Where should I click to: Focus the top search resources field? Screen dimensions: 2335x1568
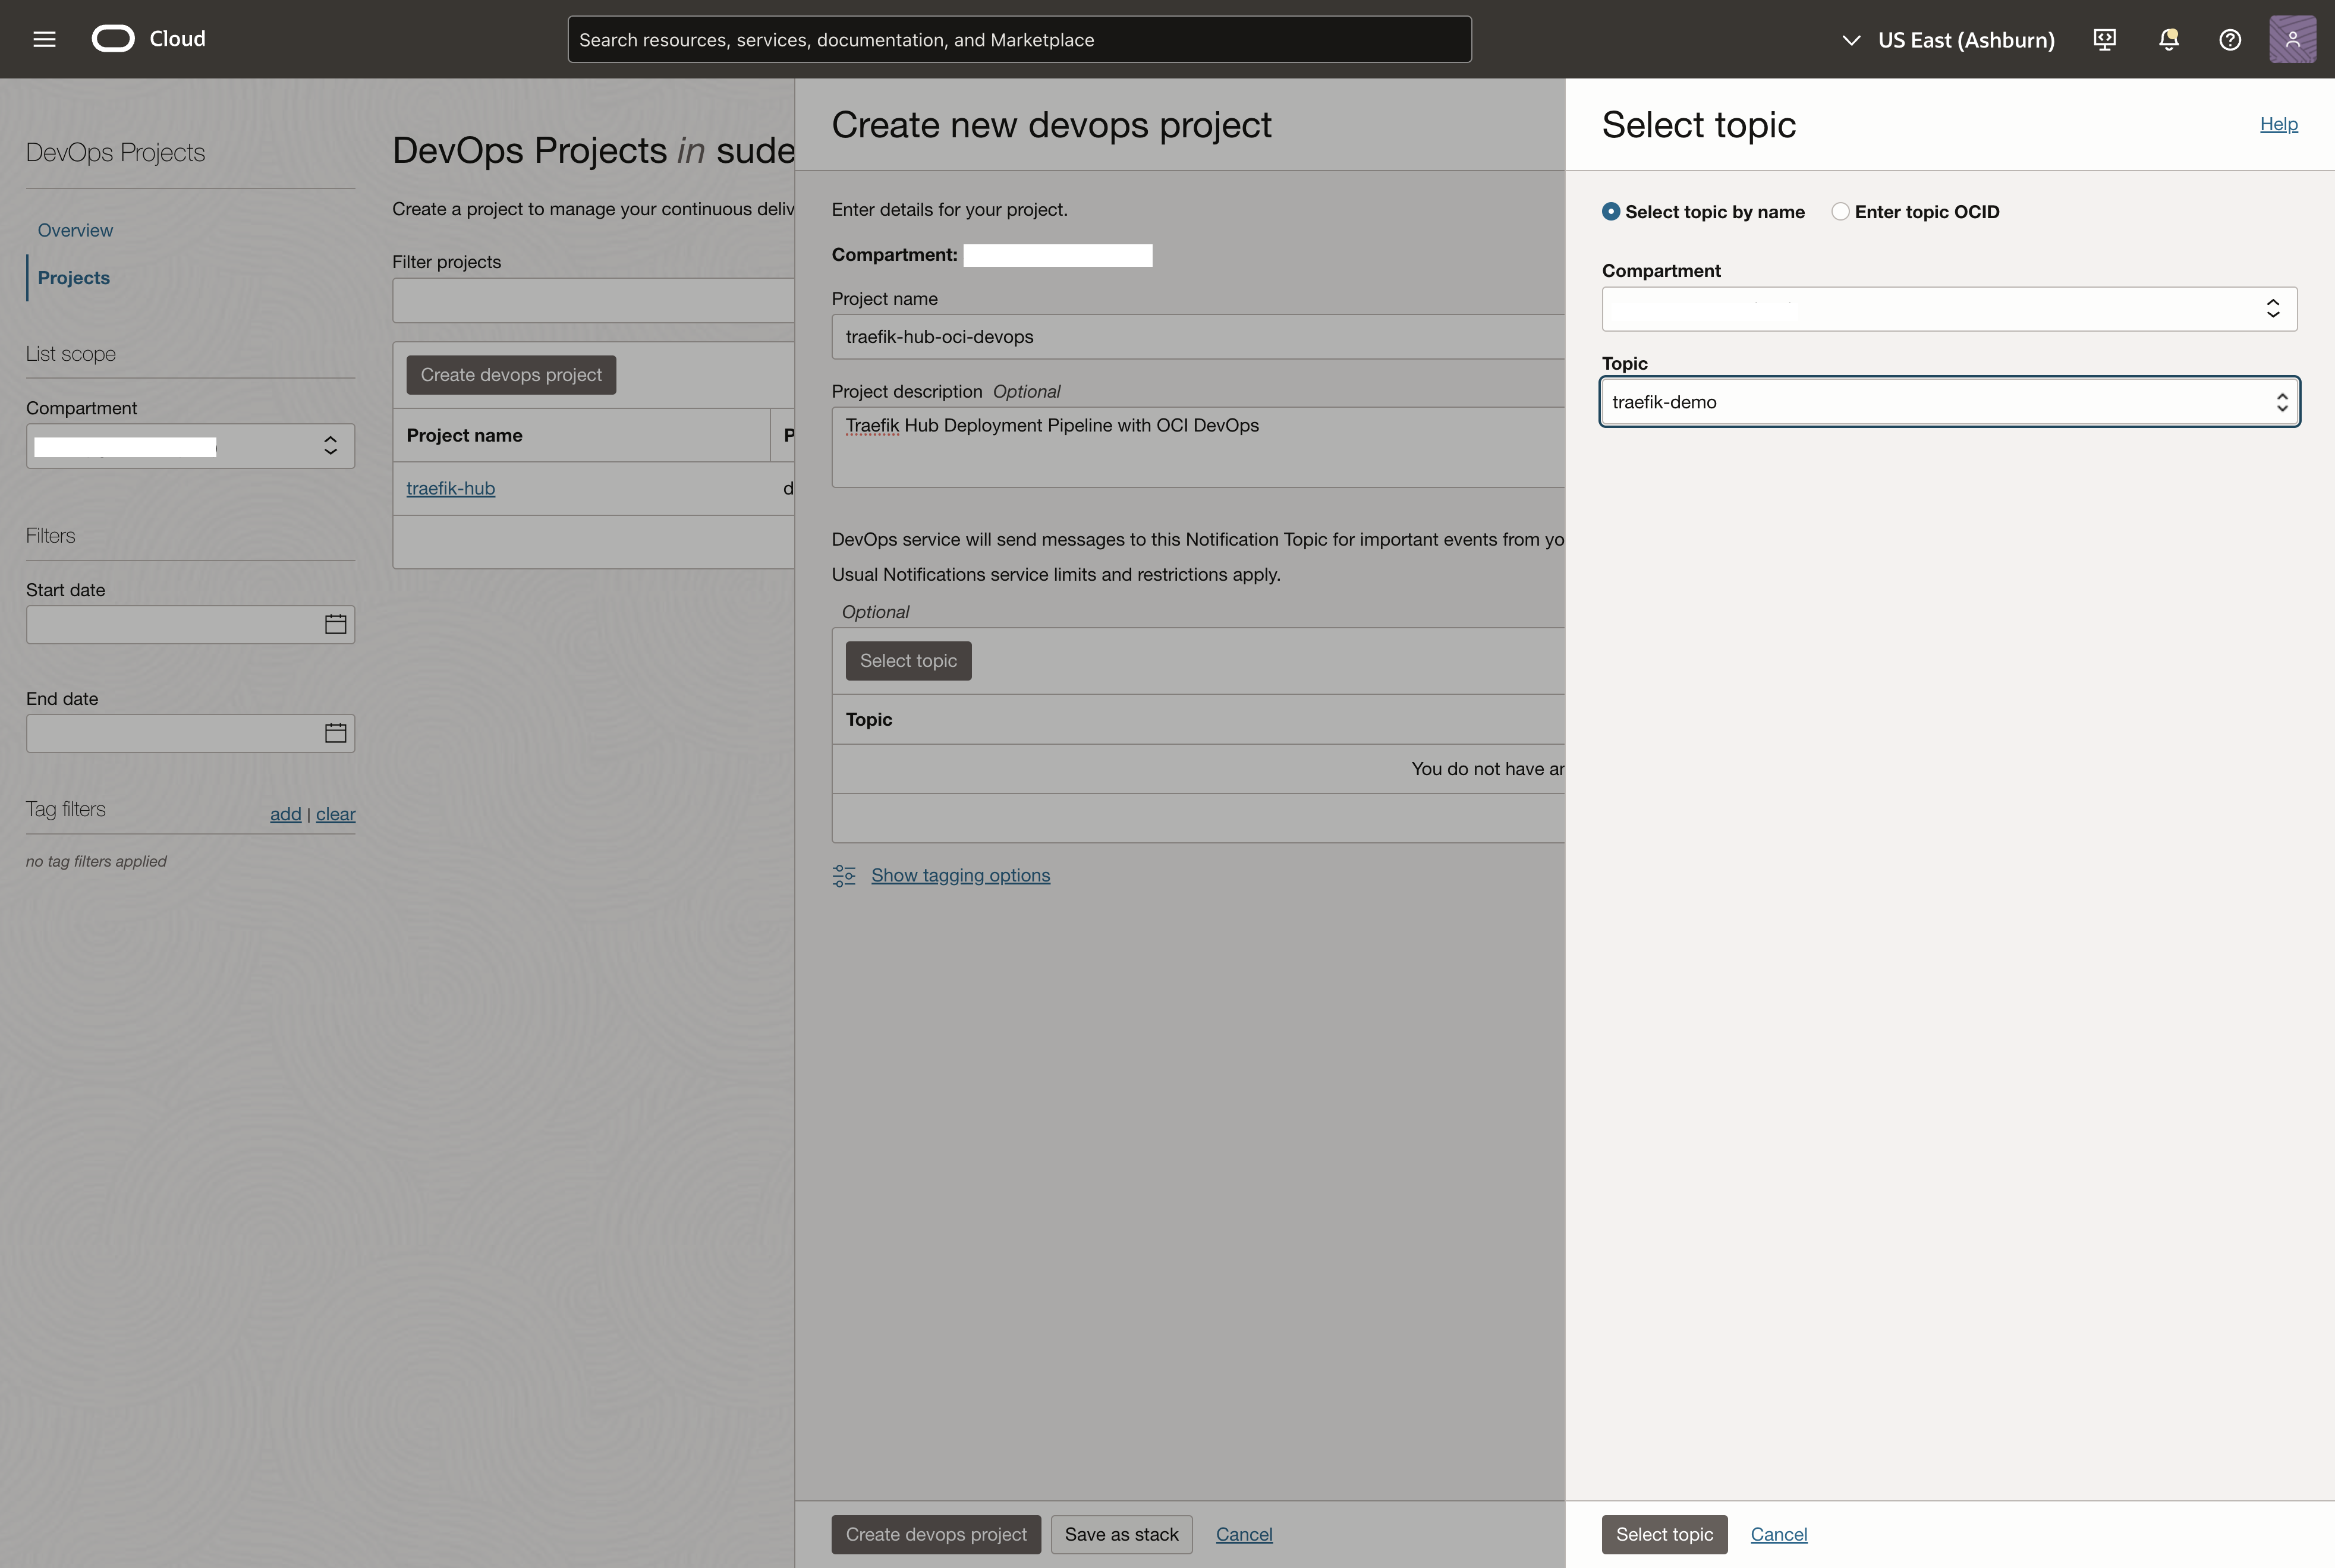coord(1018,40)
